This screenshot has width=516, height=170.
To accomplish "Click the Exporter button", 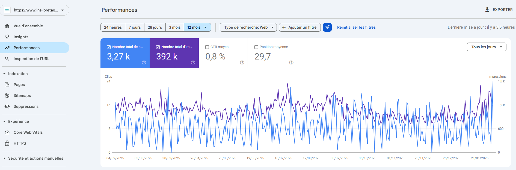I will pos(499,10).
